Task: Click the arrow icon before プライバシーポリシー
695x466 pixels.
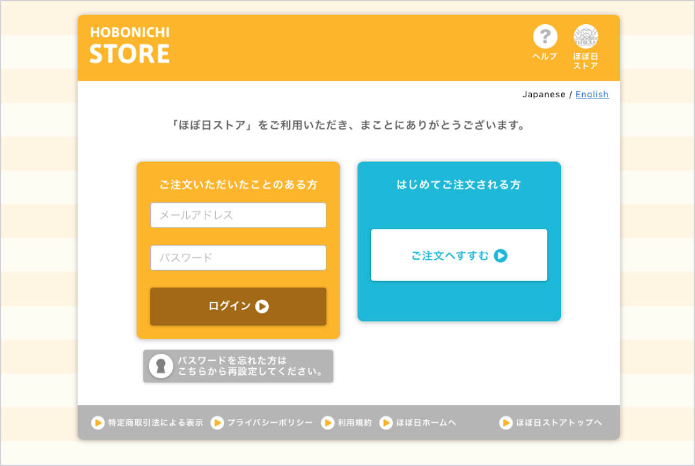Action: 217,423
